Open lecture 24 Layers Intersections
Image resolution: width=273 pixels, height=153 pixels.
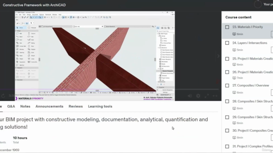coord(250,43)
